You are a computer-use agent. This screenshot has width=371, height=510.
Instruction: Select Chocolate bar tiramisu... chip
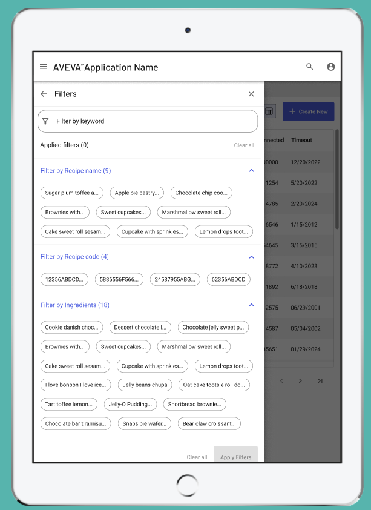[76, 423]
